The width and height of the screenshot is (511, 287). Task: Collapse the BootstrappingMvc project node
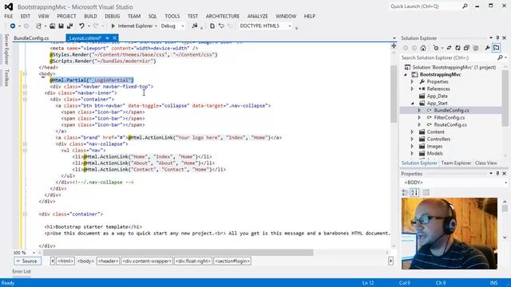pyautogui.click(x=406, y=74)
